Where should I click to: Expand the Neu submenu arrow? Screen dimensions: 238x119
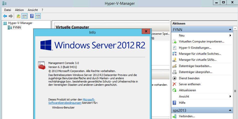tap(230, 35)
